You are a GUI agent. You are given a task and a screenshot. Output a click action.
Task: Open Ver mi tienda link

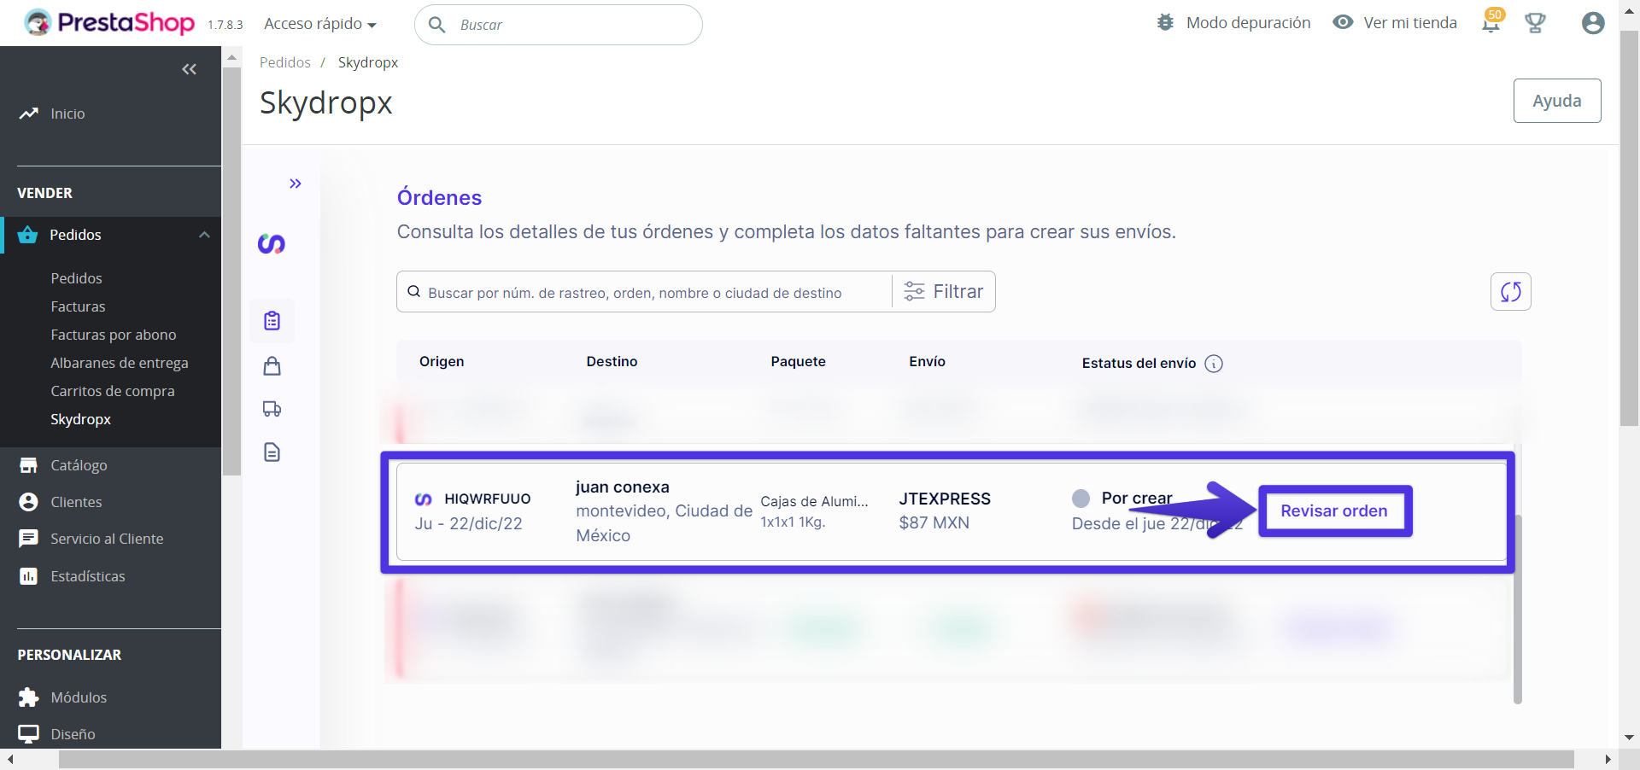[1395, 23]
